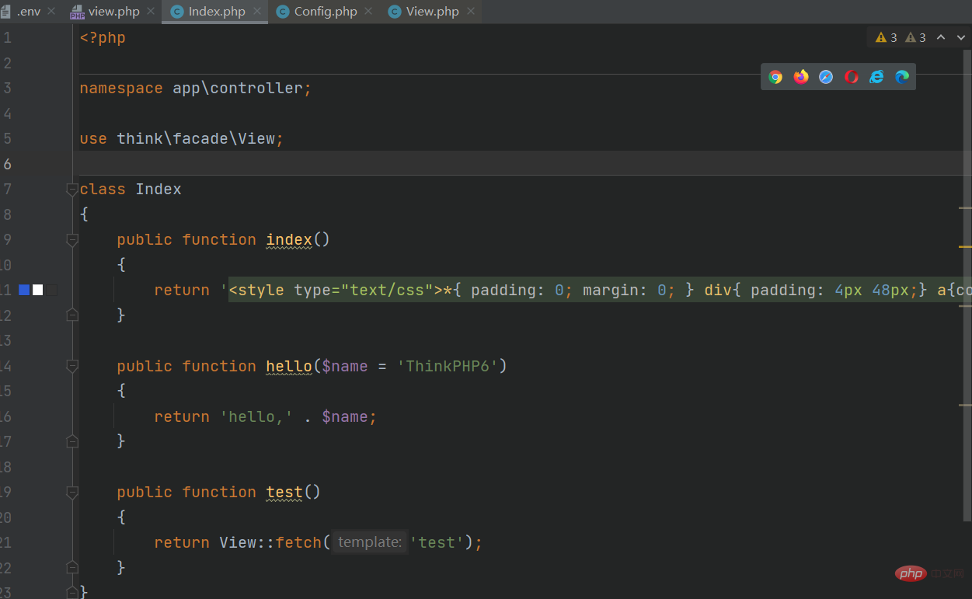Screen dimensions: 972x599
Task: Go to next highlighted error arrow
Action: [x=961, y=37]
